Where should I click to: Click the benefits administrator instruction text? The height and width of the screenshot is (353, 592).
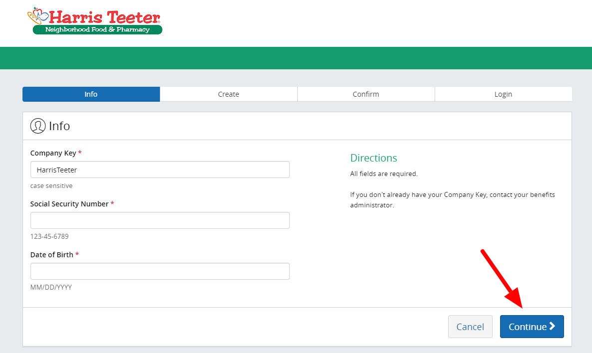tap(452, 199)
